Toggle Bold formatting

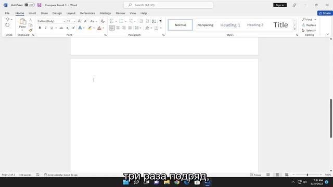click(x=40, y=28)
